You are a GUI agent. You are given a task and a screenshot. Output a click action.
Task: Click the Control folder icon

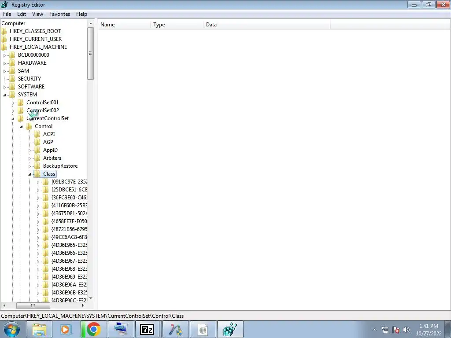coord(29,126)
